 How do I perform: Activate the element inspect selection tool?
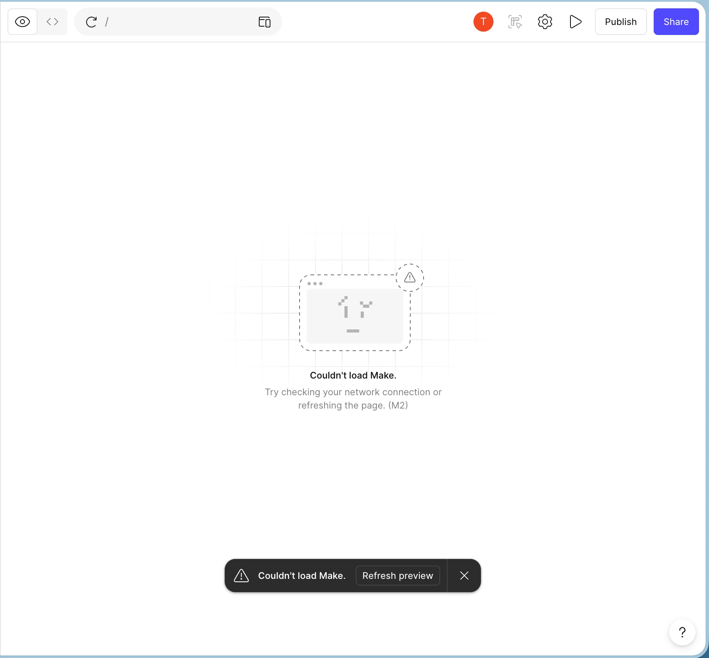[x=515, y=22]
